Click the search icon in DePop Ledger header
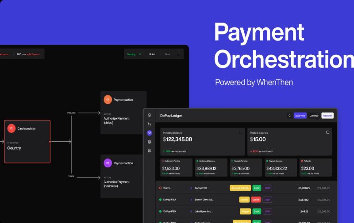This screenshot has width=354, height=223. point(289,116)
